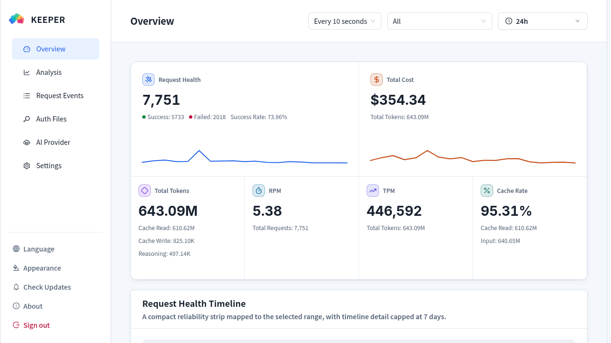Click the blue Request Health sparkline chart

(244, 158)
